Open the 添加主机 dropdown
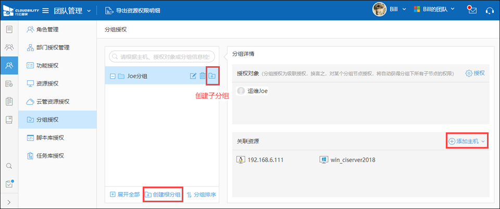 pos(467,141)
